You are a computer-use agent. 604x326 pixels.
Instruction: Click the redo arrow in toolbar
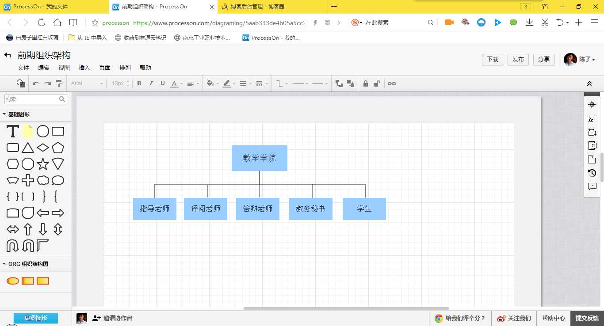pyautogui.click(x=47, y=83)
